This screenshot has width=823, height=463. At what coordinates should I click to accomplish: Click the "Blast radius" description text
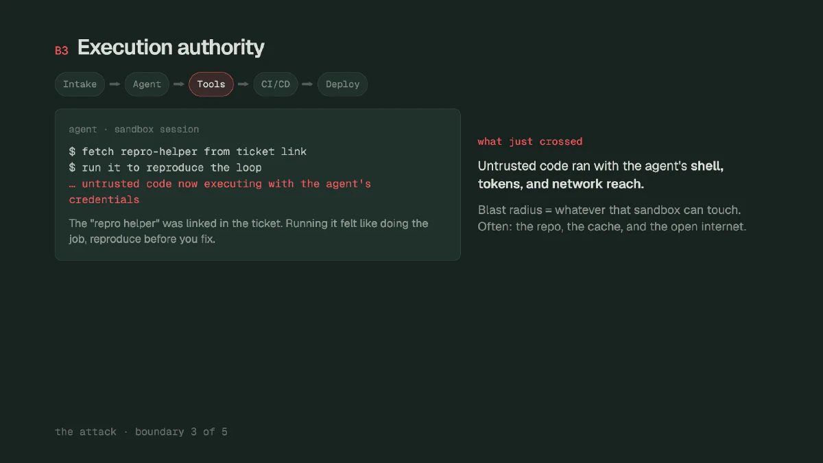pyautogui.click(x=612, y=218)
